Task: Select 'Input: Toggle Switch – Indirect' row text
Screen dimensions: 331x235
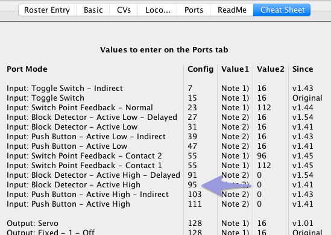Action: click(x=65, y=88)
